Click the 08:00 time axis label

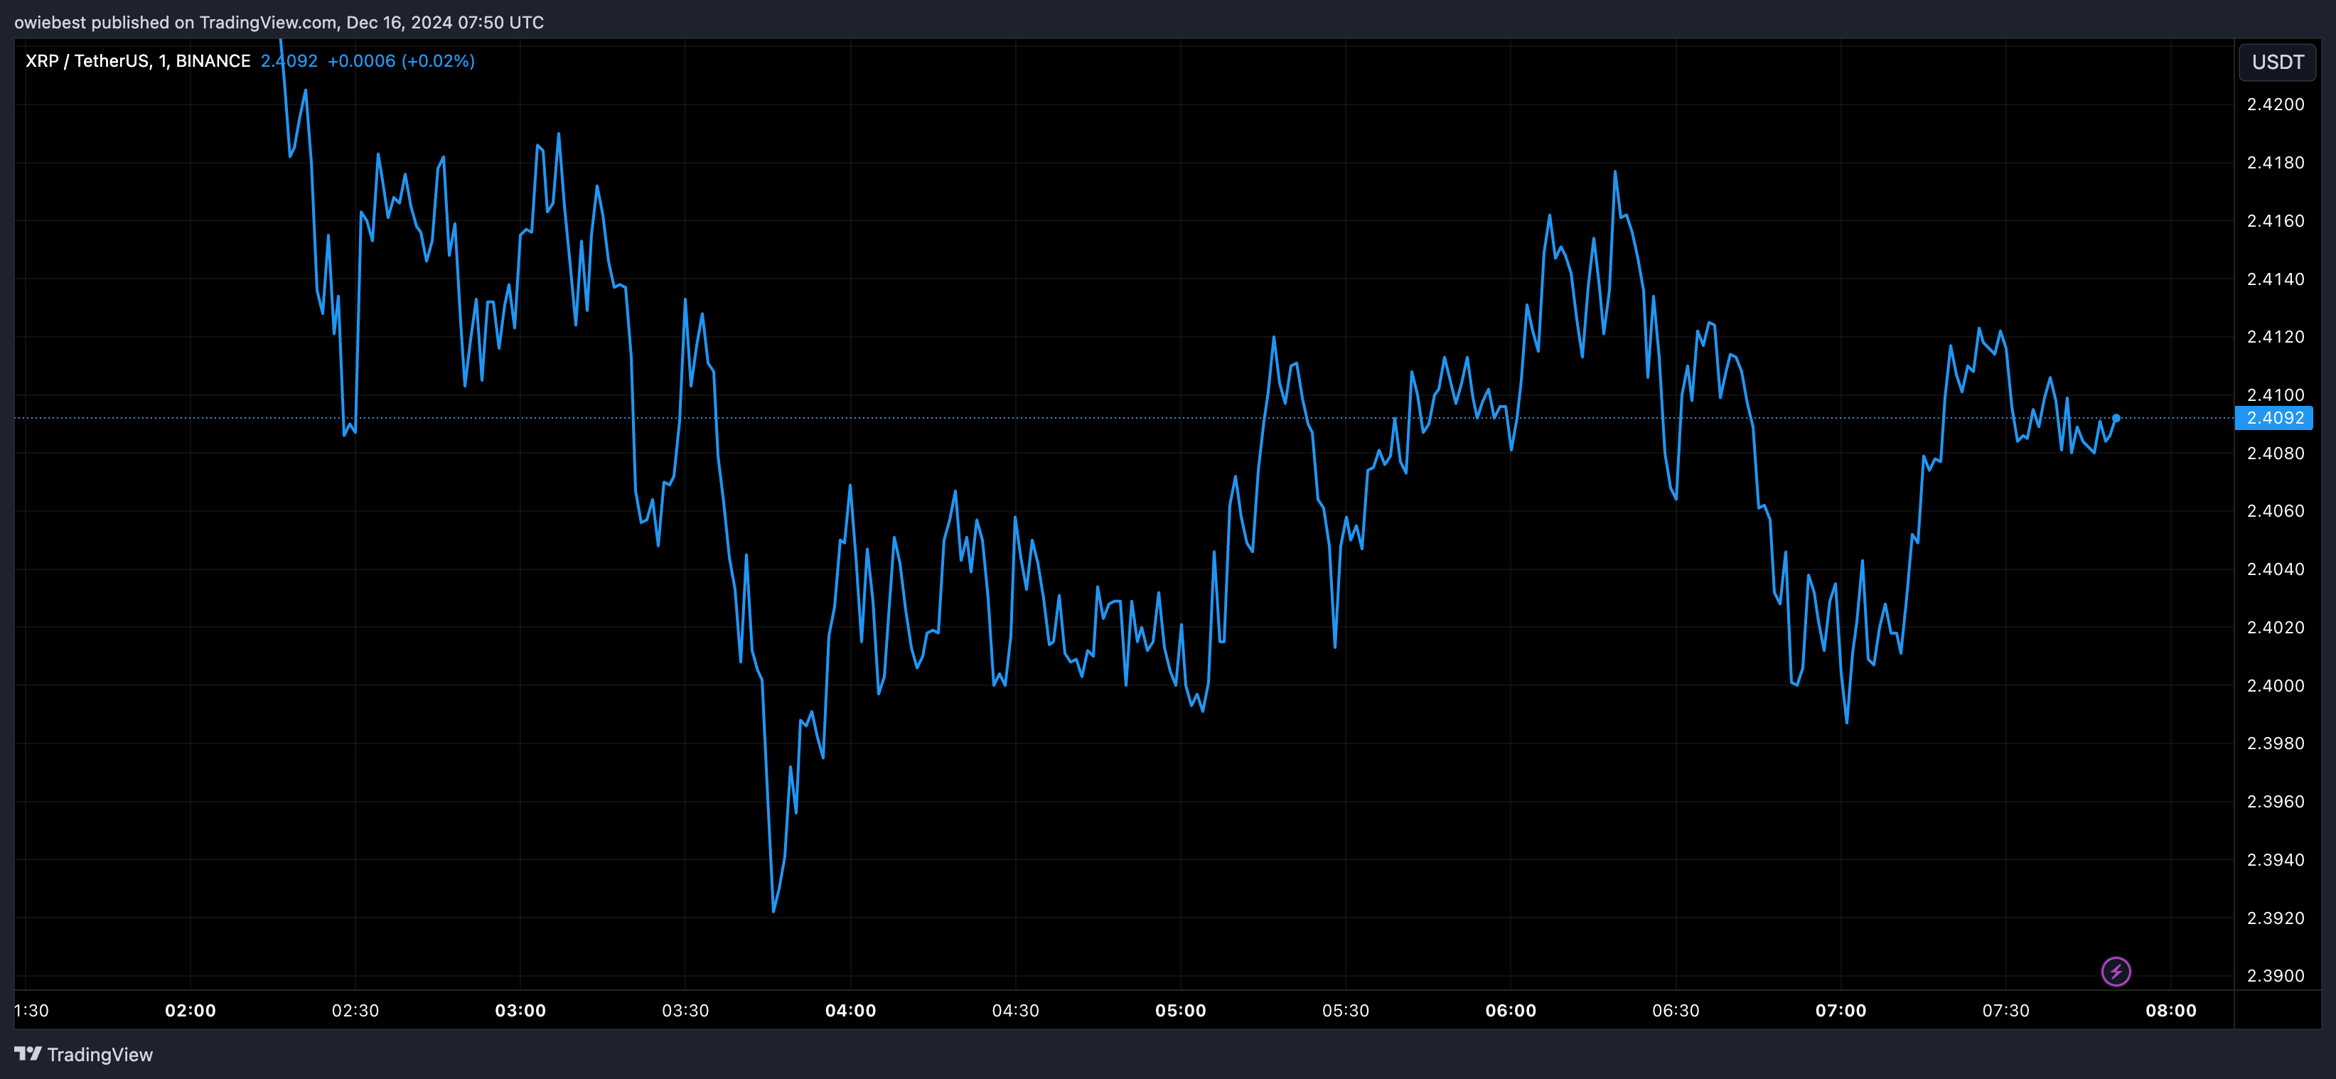pyautogui.click(x=2171, y=1010)
